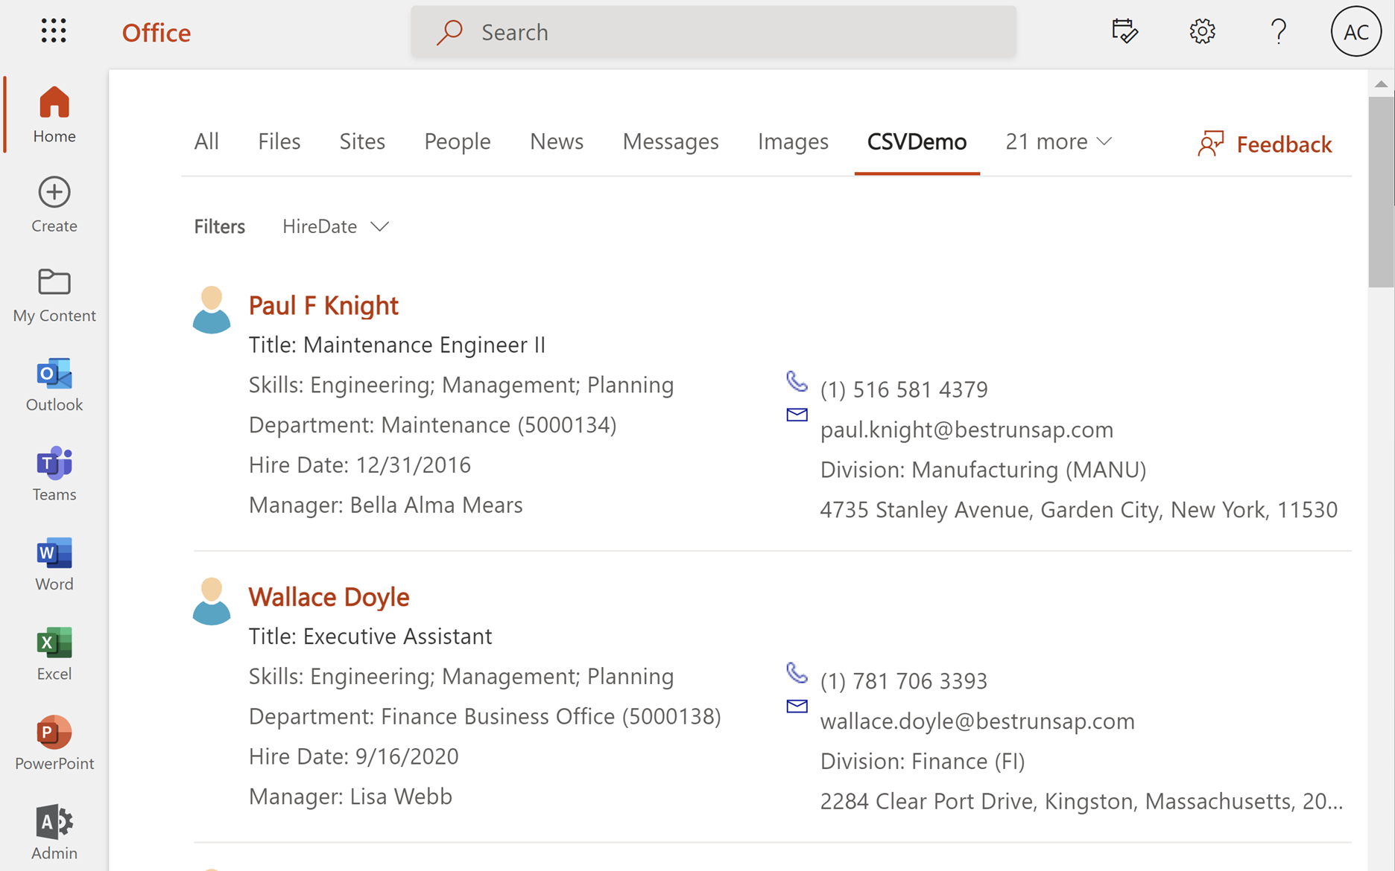Click the Feedback button
This screenshot has width=1395, height=871.
tap(1265, 144)
